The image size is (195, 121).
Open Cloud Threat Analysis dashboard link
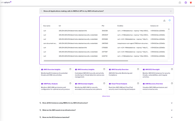click(x=119, y=84)
